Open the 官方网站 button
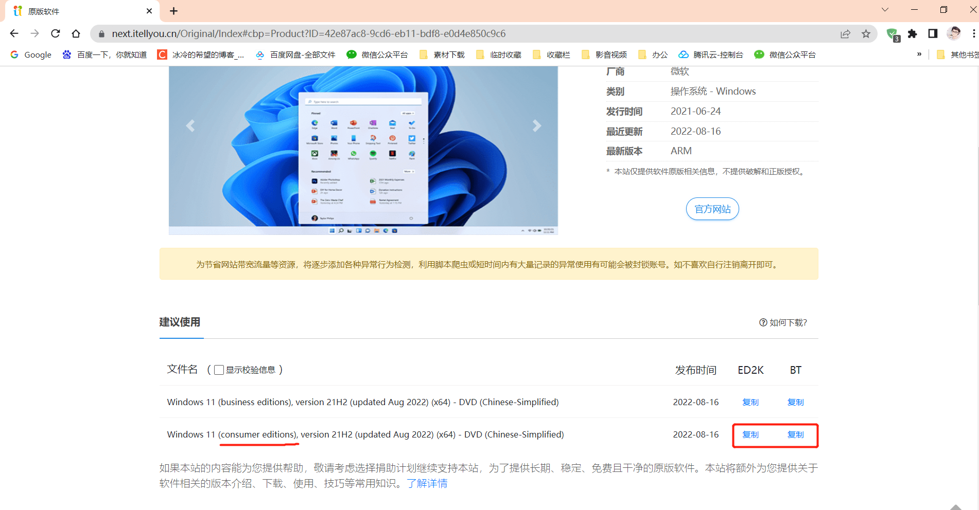Screen dimensions: 979x510 pos(712,209)
